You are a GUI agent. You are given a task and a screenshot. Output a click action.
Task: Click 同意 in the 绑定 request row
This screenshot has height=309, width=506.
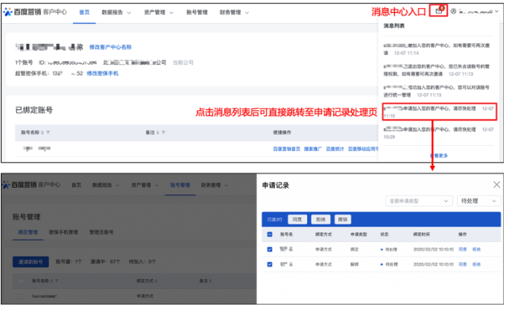coord(463,249)
